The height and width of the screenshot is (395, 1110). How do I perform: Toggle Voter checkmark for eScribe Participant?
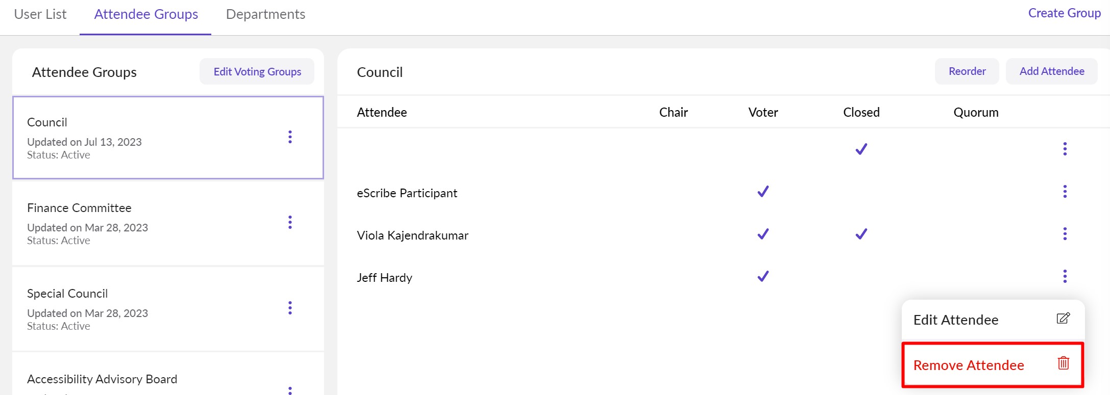pos(763,192)
